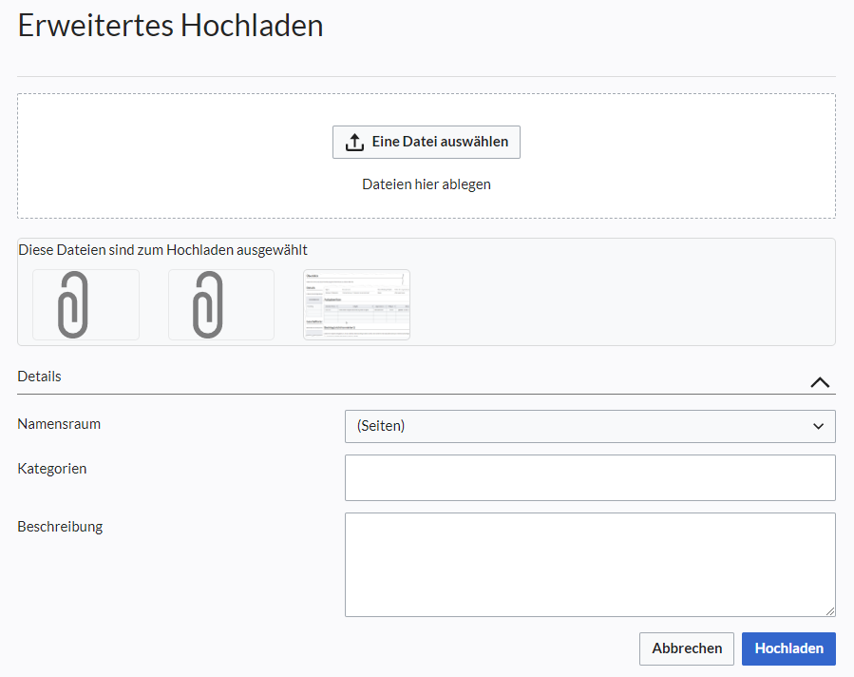The width and height of the screenshot is (854, 677).
Task: Collapse the Details section with chevron
Action: (820, 381)
